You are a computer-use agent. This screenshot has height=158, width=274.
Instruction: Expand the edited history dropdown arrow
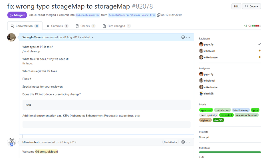click(x=92, y=37)
